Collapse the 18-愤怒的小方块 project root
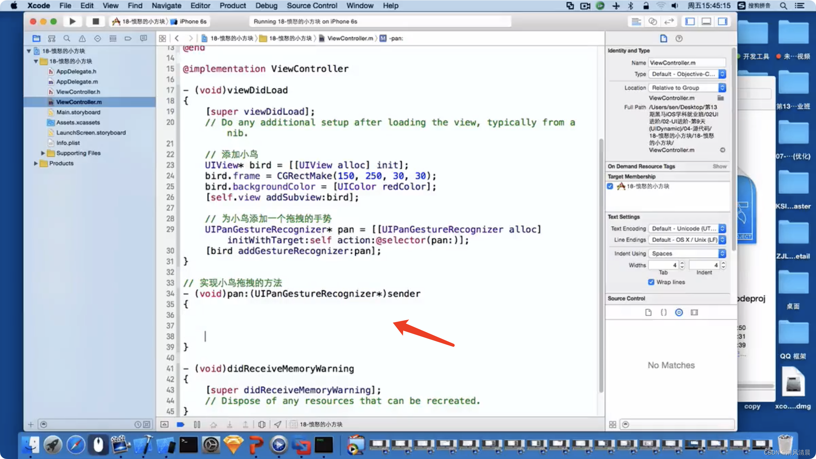The height and width of the screenshot is (459, 816). pos(29,51)
